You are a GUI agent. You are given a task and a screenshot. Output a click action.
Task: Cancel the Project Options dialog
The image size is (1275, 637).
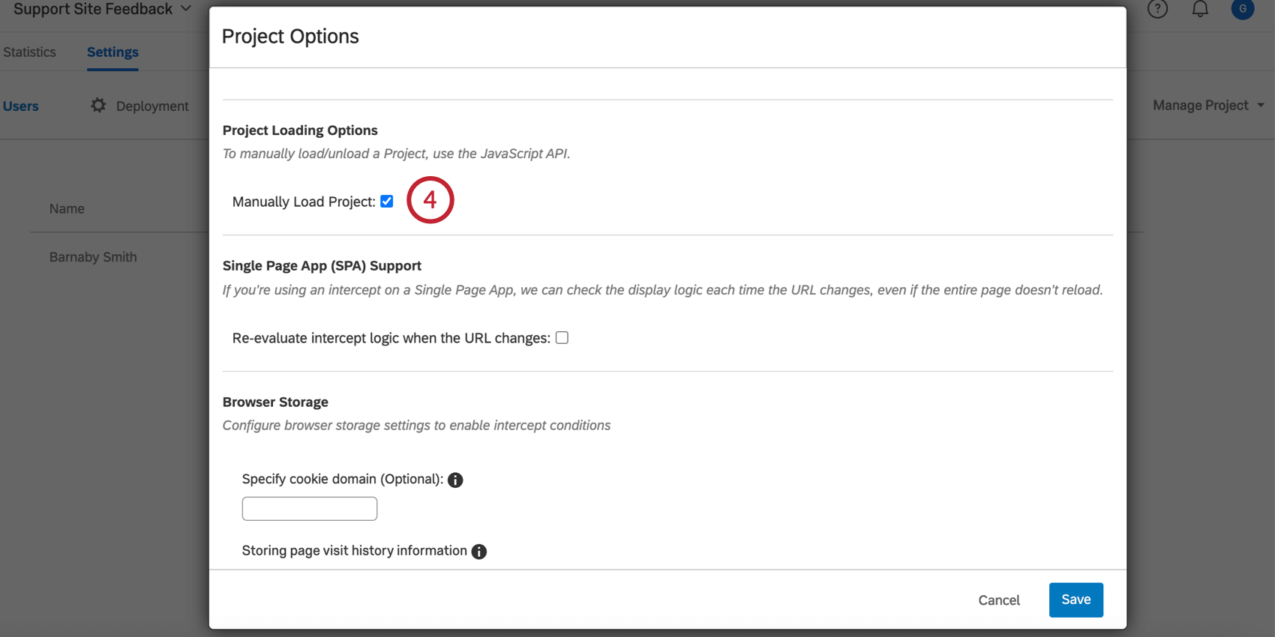pyautogui.click(x=999, y=600)
